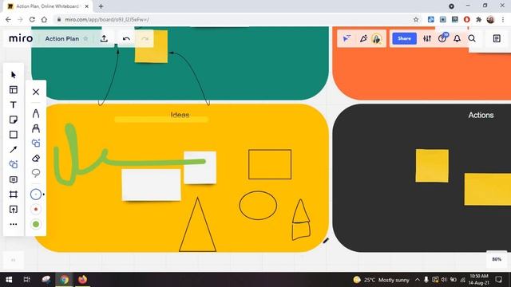Open the help question mark icon
The height and width of the screenshot is (287, 511).
point(442,39)
